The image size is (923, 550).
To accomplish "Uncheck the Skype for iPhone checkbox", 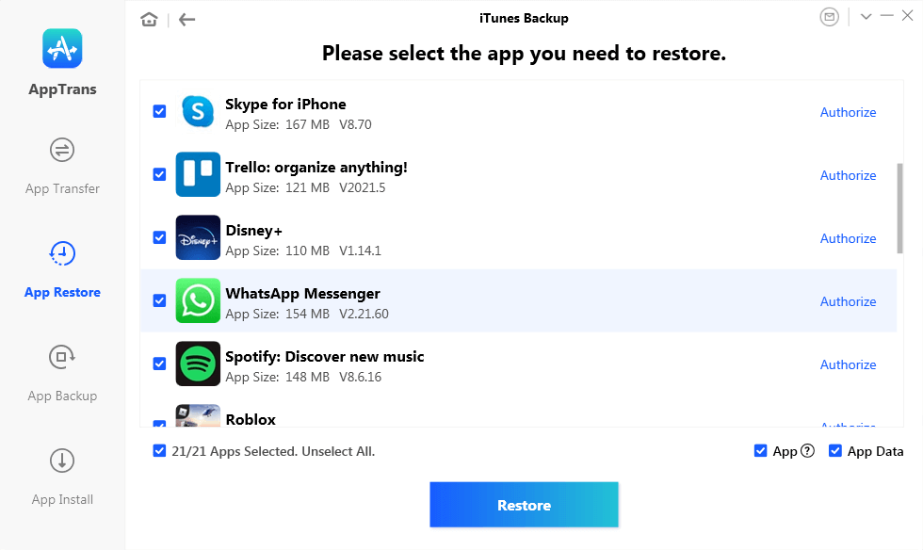I will click(x=159, y=111).
